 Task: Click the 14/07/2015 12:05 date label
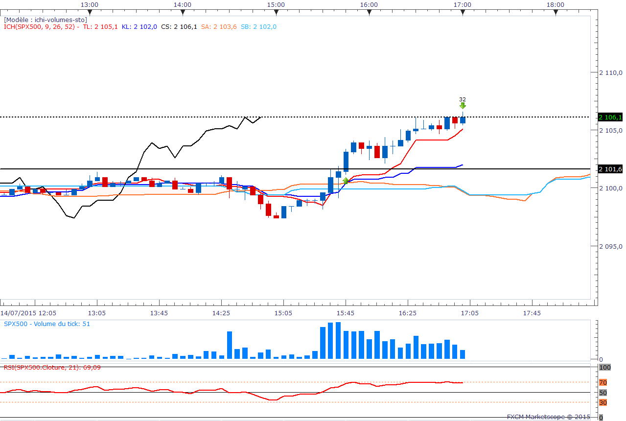click(28, 313)
